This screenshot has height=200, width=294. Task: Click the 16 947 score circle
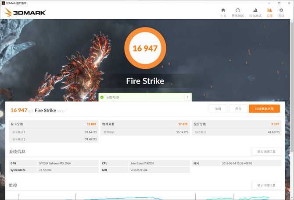click(145, 48)
